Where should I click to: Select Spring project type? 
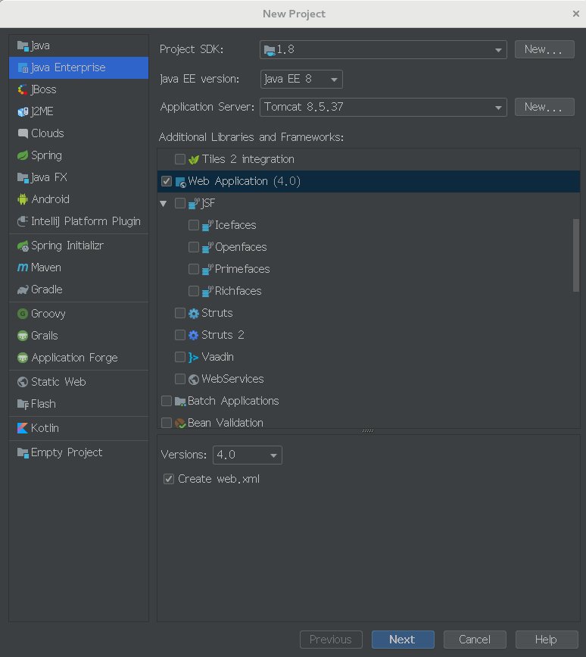pos(79,155)
